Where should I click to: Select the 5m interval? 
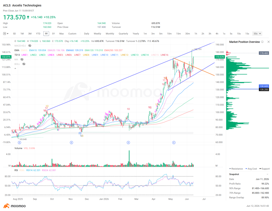tap(161, 34)
